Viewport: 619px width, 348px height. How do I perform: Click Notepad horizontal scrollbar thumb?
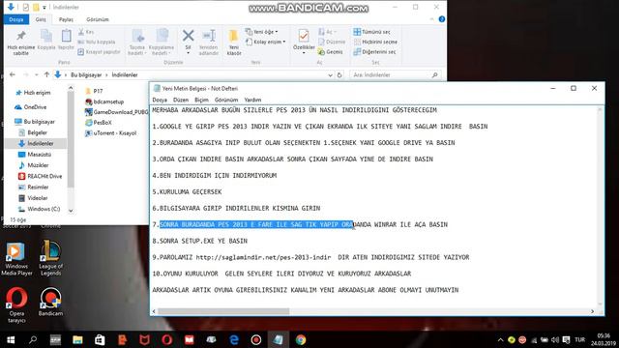pyautogui.click(x=223, y=311)
